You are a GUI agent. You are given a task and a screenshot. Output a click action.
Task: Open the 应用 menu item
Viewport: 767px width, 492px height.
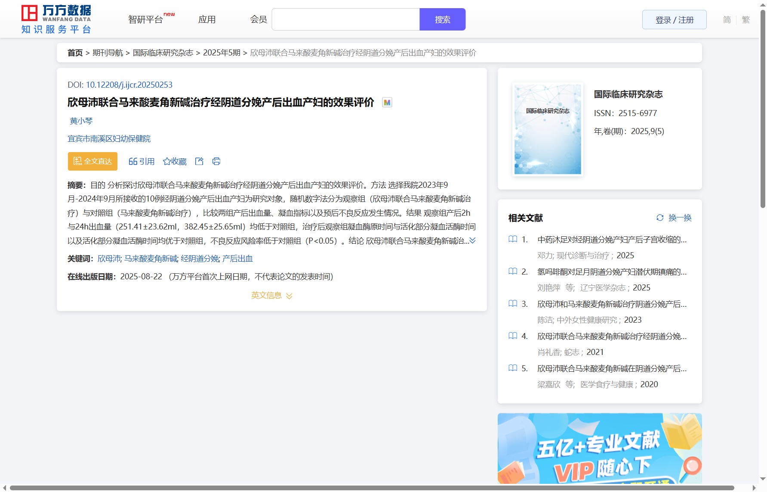click(207, 20)
